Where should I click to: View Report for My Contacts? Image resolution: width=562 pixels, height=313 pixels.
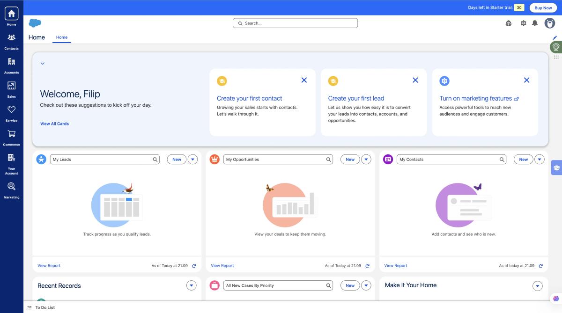396,266
